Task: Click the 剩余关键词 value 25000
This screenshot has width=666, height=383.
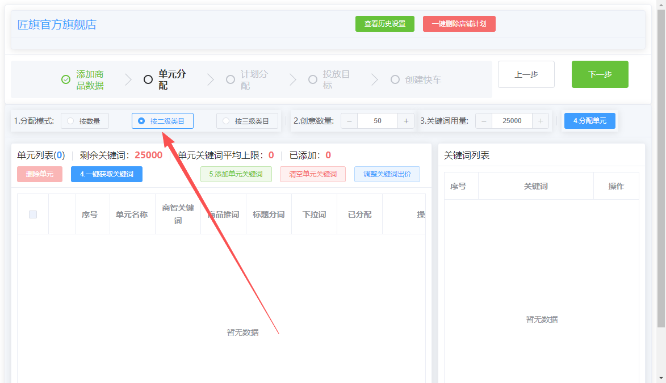Action: pos(148,155)
